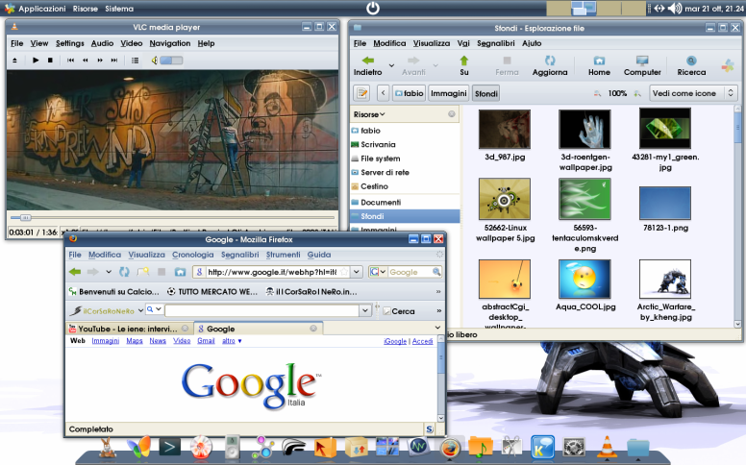The width and height of the screenshot is (746, 465).
Task: Click VLC play button
Action: coord(36,61)
